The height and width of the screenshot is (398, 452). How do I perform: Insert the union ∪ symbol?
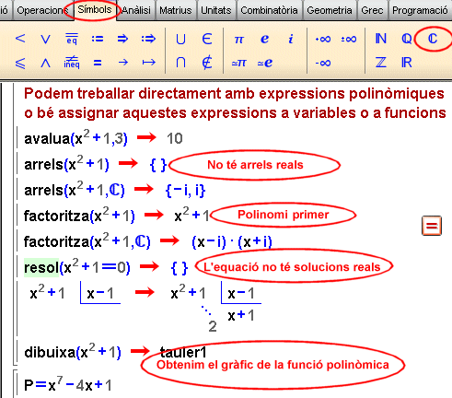click(180, 40)
